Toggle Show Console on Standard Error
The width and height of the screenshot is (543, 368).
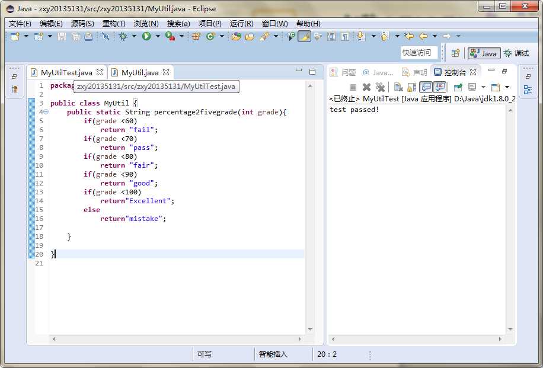point(440,87)
